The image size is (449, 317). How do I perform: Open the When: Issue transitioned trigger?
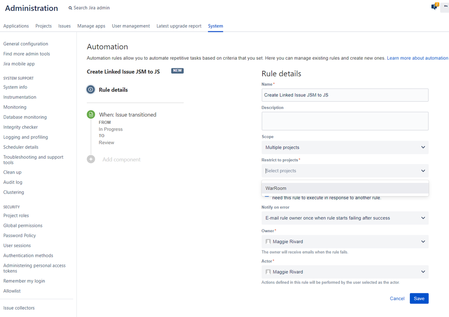128,115
